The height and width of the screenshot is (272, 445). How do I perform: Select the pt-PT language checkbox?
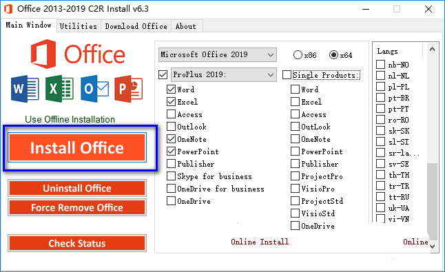point(380,109)
